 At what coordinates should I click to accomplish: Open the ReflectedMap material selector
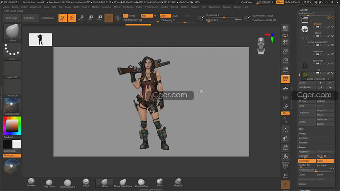12,106
